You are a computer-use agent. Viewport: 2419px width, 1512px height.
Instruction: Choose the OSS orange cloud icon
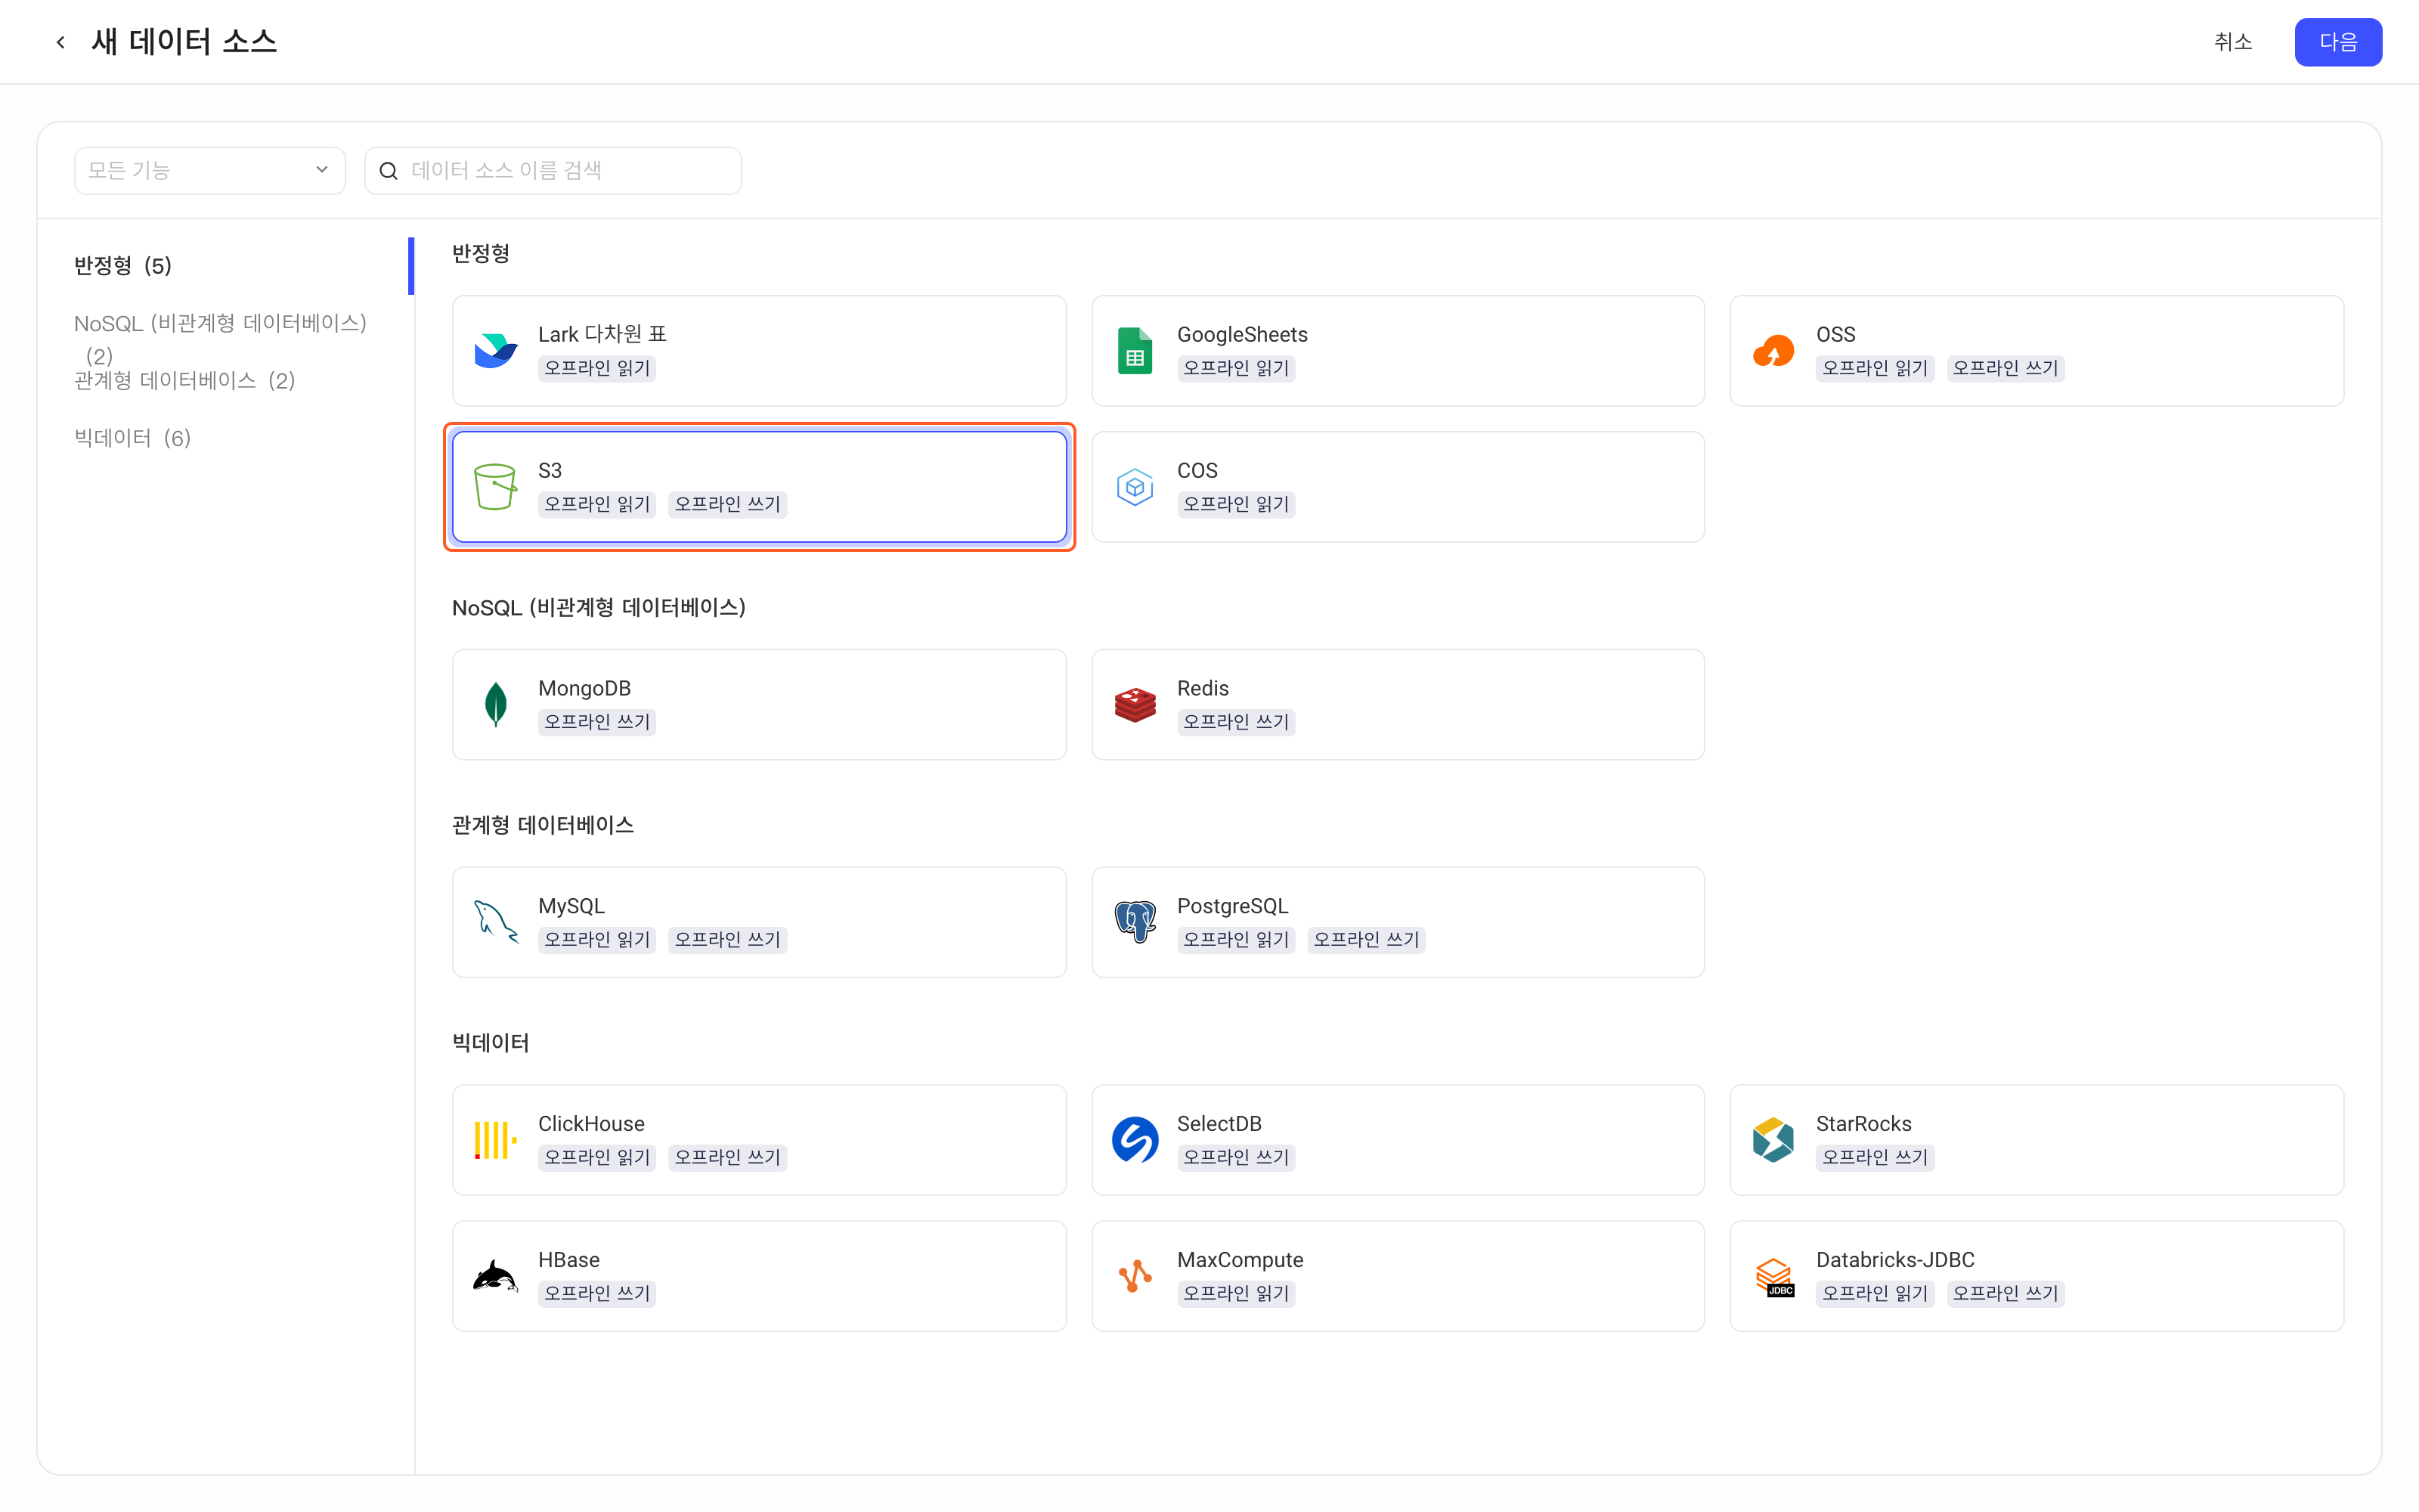pyautogui.click(x=1773, y=351)
